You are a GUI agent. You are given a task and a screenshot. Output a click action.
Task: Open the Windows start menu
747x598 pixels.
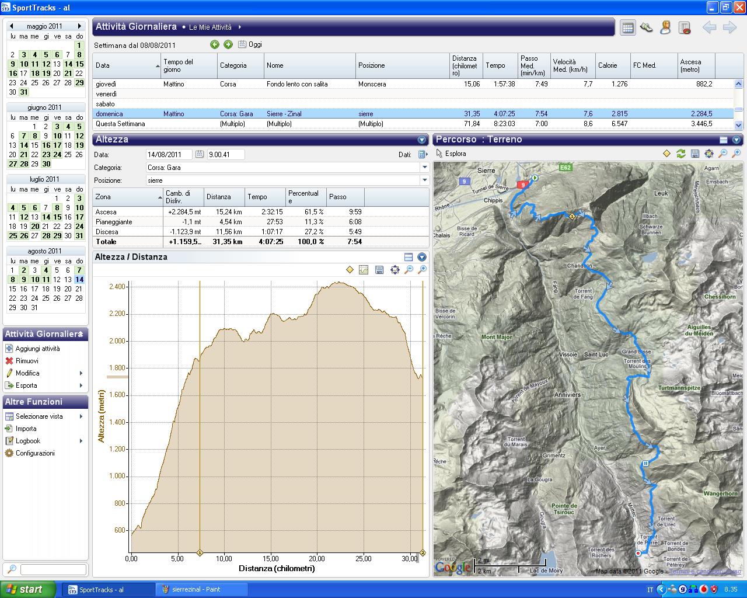28,589
